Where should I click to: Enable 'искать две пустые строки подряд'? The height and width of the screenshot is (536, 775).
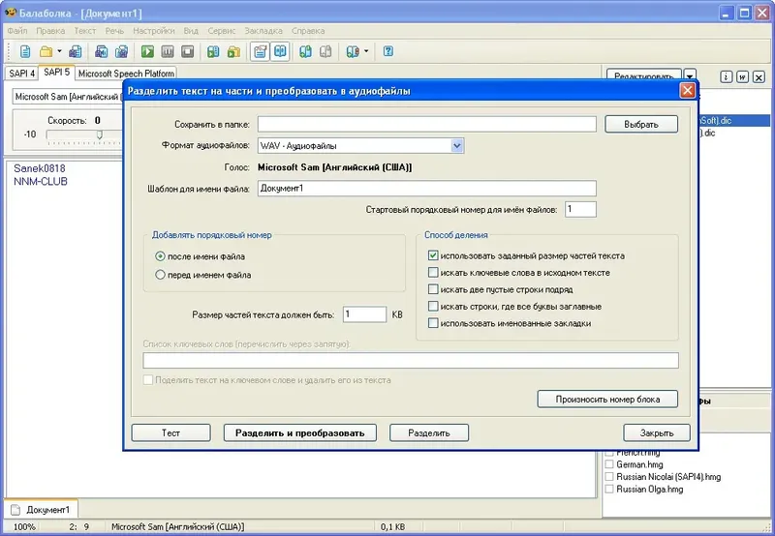pos(433,289)
